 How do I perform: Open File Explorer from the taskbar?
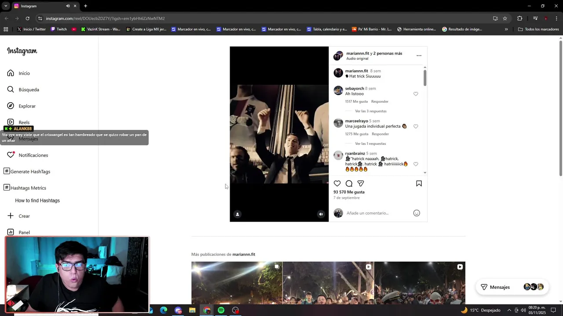pos(192,310)
